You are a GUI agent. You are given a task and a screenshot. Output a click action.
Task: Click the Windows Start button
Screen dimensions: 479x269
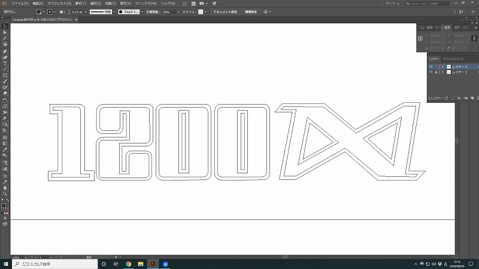(x=6, y=264)
